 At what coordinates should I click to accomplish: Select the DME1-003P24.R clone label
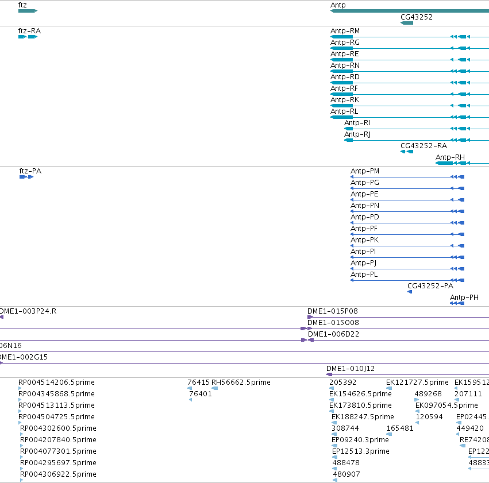click(x=28, y=311)
